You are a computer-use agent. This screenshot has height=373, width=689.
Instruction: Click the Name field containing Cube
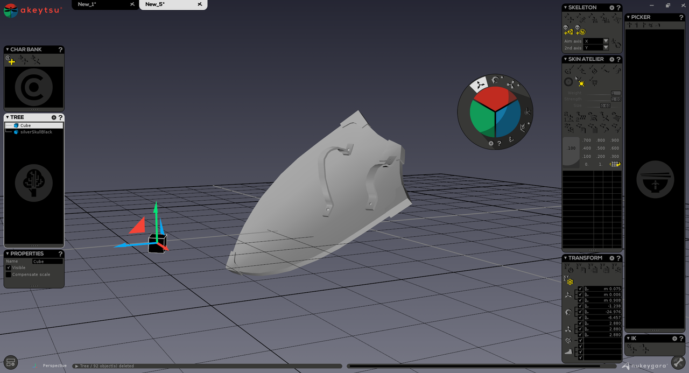click(x=47, y=262)
